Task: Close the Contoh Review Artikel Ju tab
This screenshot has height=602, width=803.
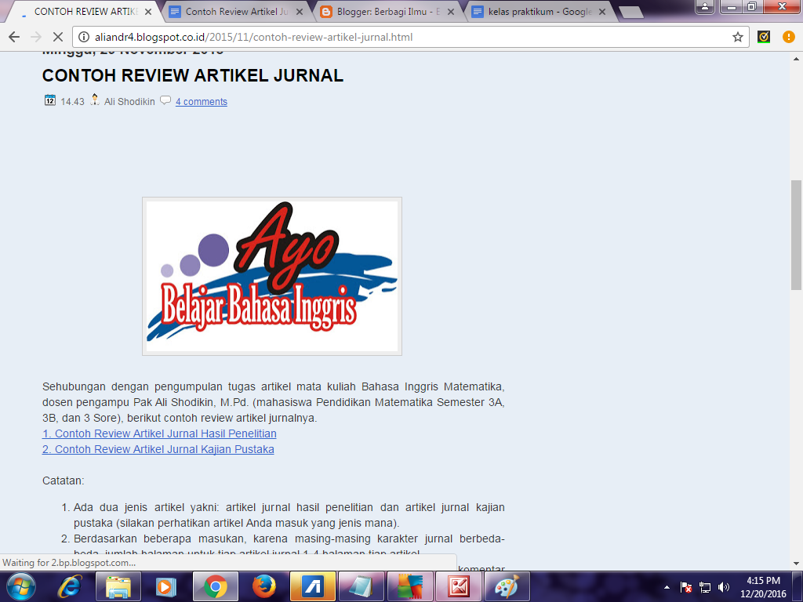Action: coord(300,11)
